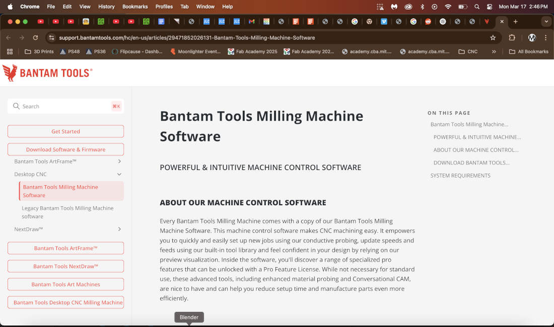Go forward using the browser forward arrow
The image size is (554, 327).
coord(22,38)
